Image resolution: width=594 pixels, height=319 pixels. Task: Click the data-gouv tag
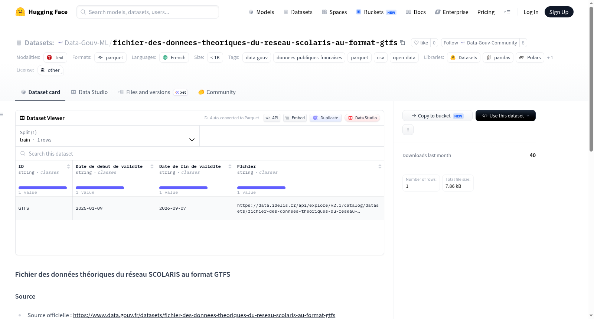pyautogui.click(x=257, y=57)
